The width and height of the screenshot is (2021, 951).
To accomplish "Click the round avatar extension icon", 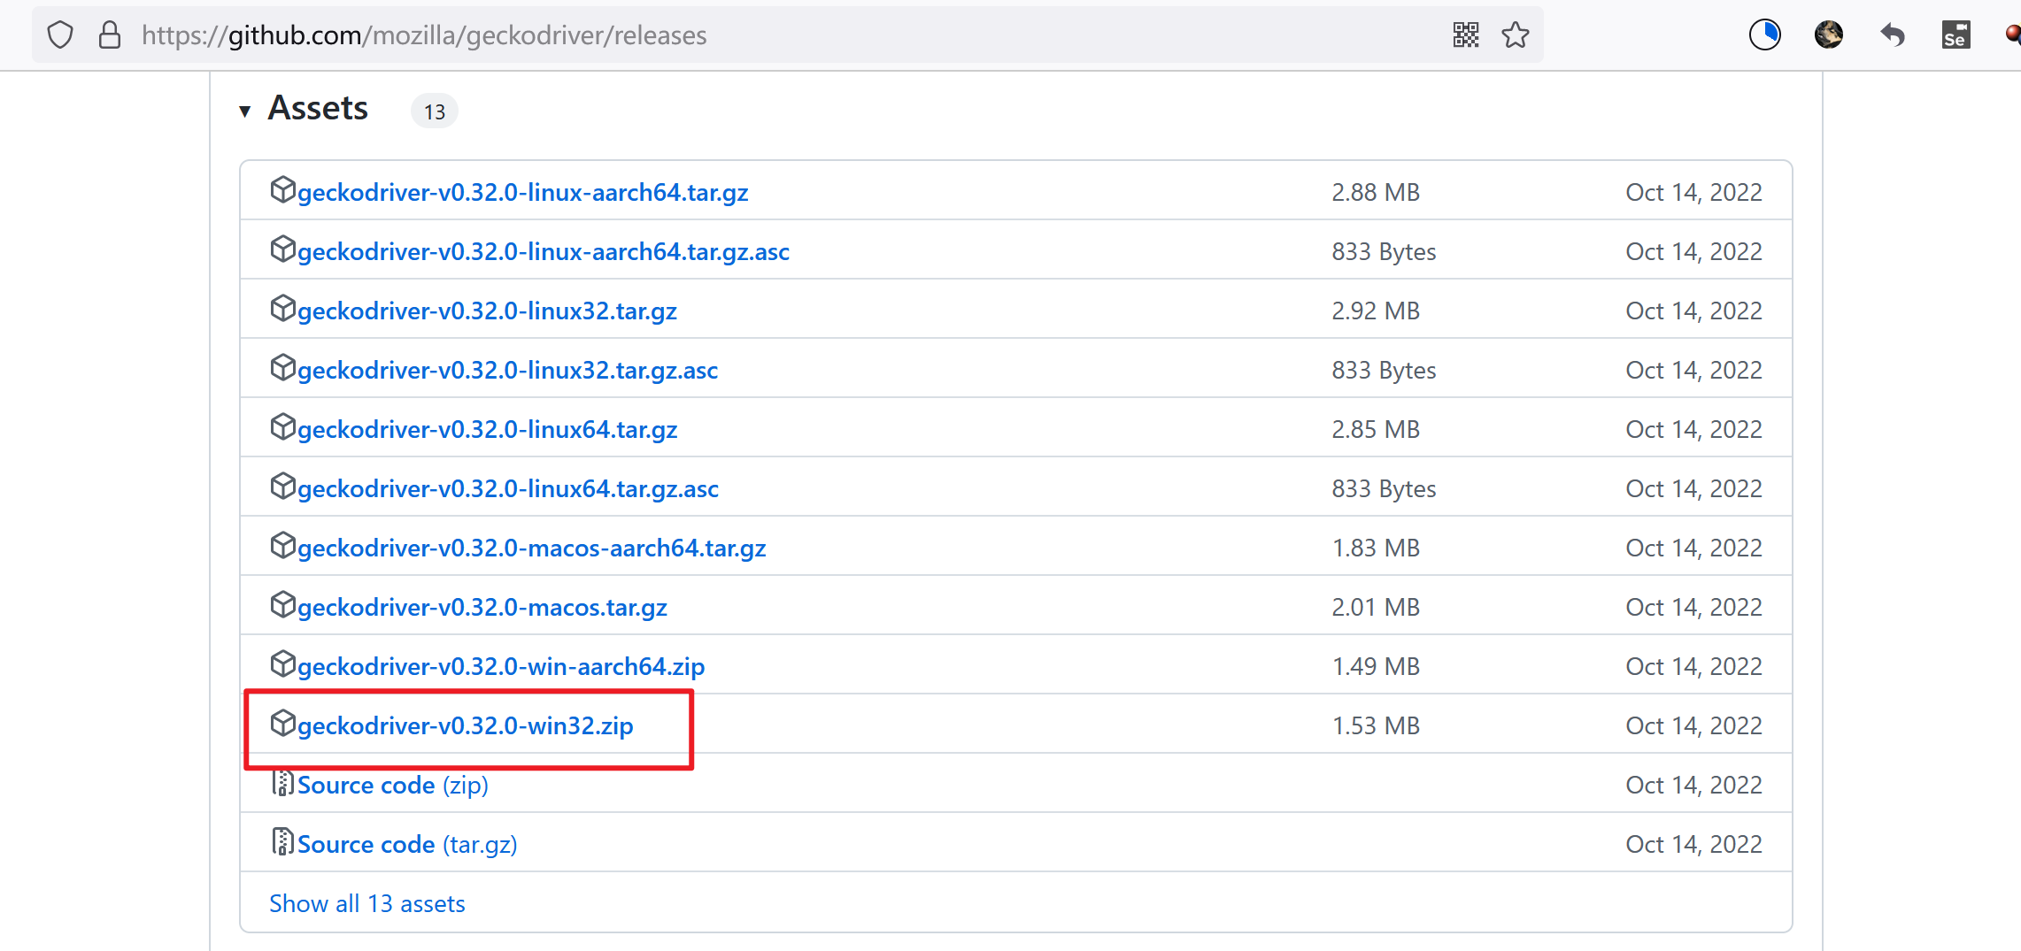I will tap(1829, 35).
